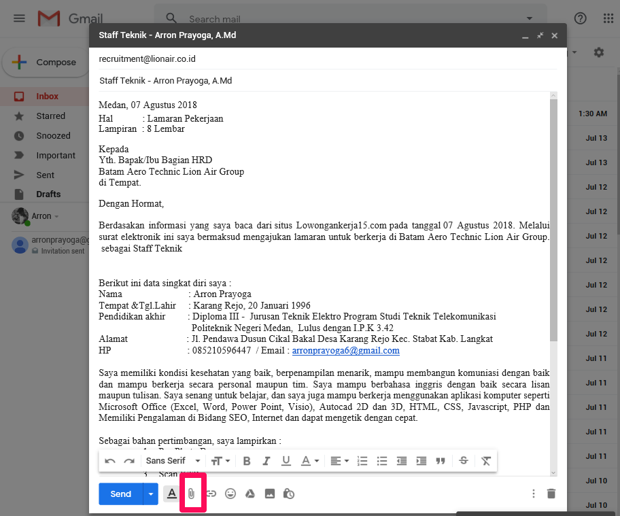Screen dimensions: 620x516
Task: Toggle italic formatting
Action: pyautogui.click(x=266, y=460)
